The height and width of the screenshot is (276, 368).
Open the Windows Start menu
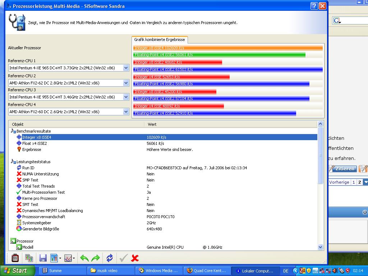click(x=17, y=271)
